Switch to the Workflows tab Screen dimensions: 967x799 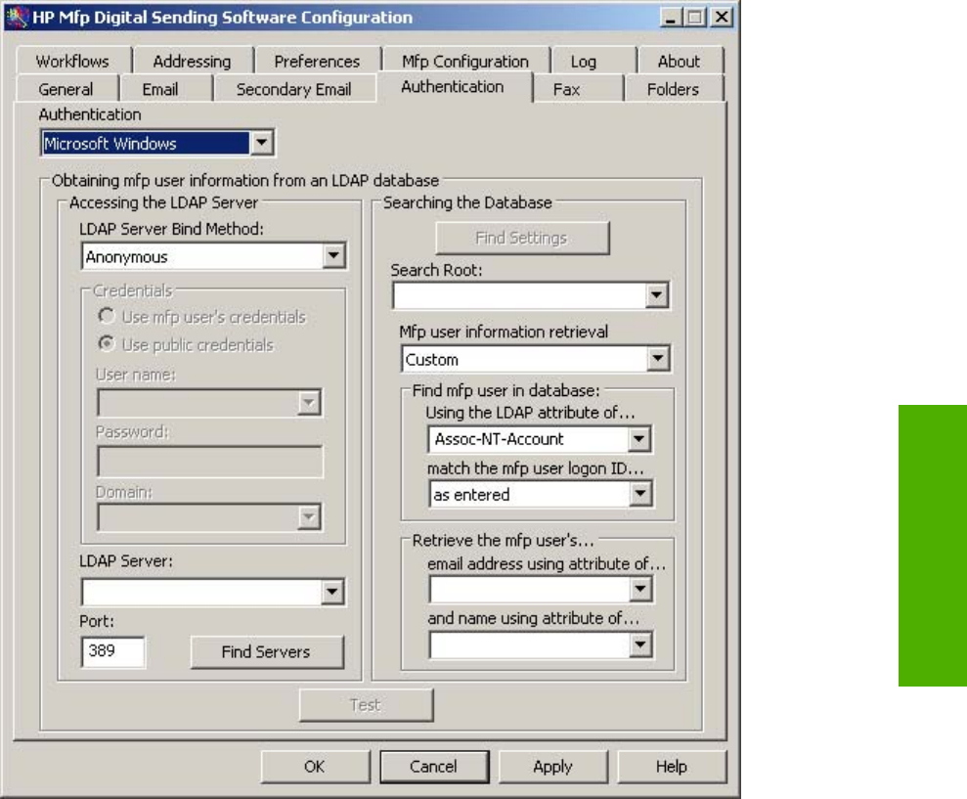coord(72,61)
